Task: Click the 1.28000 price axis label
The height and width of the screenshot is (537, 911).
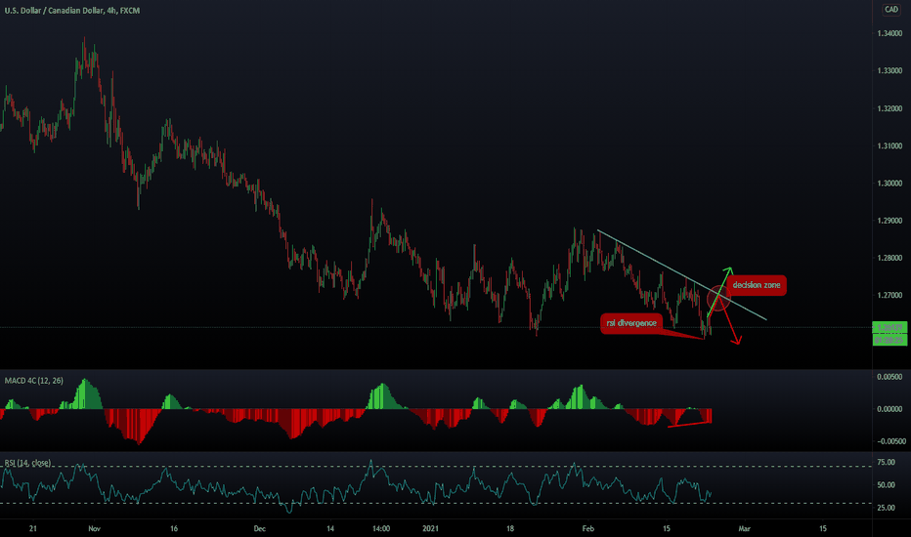Action: (889, 258)
